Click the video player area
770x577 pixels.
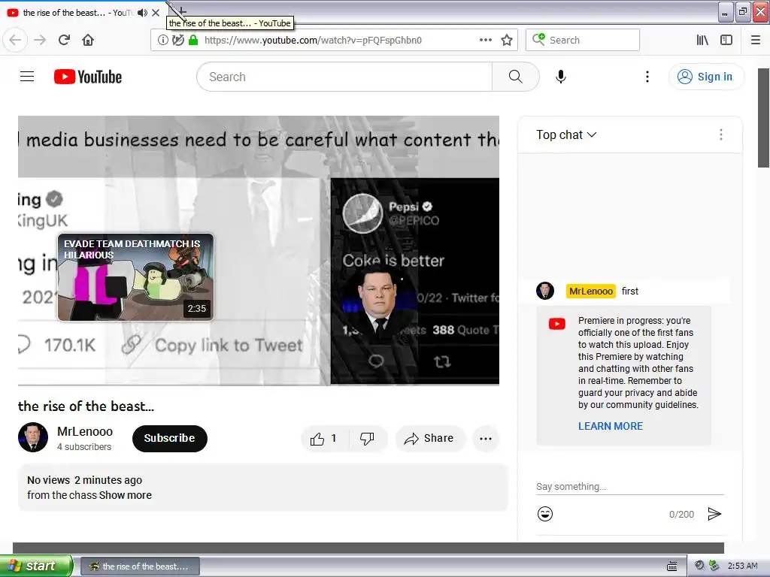(259, 250)
